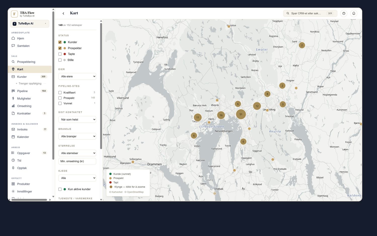Check the Kvalifisert pipeline step
This screenshot has height=236, width=377.
pos(60,93)
